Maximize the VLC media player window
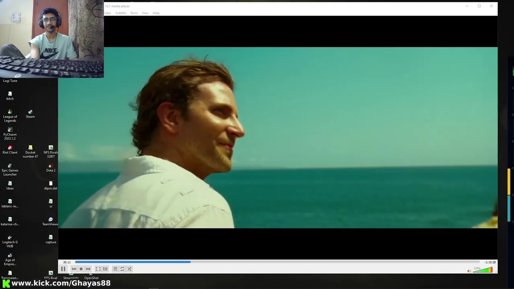Viewport: 514px width, 289px height. tap(479, 6)
